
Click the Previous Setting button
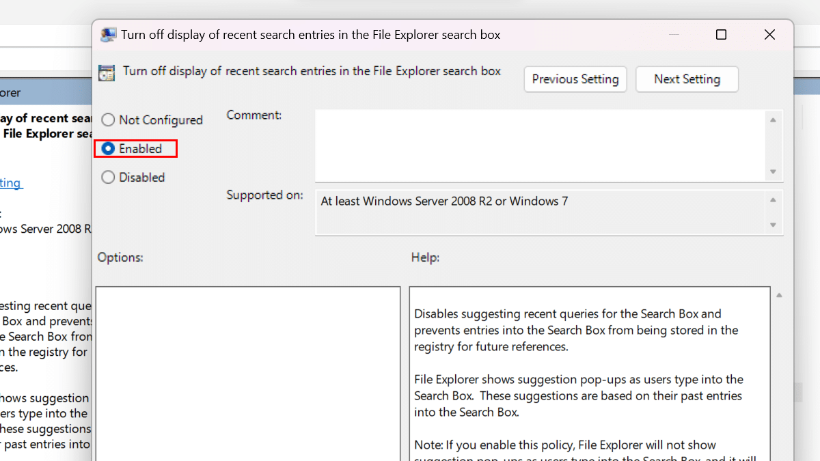pos(575,79)
